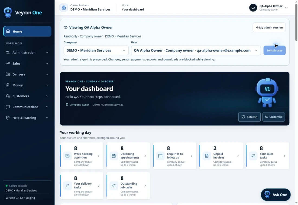298x205 pixels.
Task: Click the Outstanding job tasks checklist icon
Action: [x=114, y=186]
